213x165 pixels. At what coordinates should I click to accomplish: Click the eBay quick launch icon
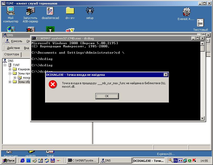[x=59, y=161]
